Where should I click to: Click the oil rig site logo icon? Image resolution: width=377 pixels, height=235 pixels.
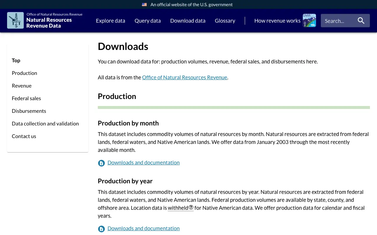(x=15, y=20)
